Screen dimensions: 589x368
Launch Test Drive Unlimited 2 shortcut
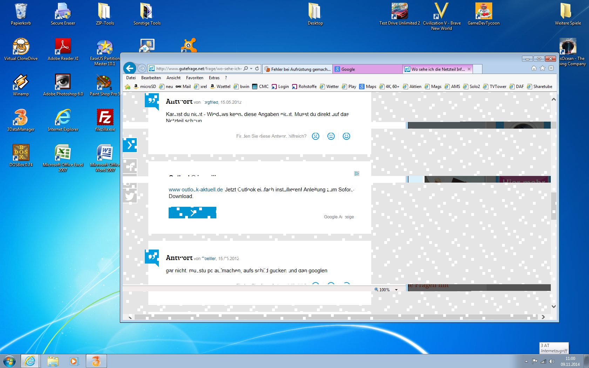pos(399,14)
